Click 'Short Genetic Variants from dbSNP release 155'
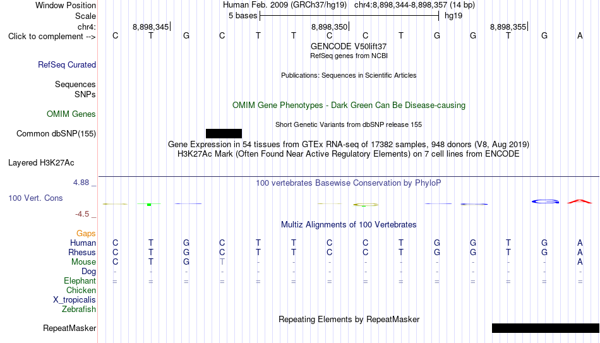 coord(349,125)
